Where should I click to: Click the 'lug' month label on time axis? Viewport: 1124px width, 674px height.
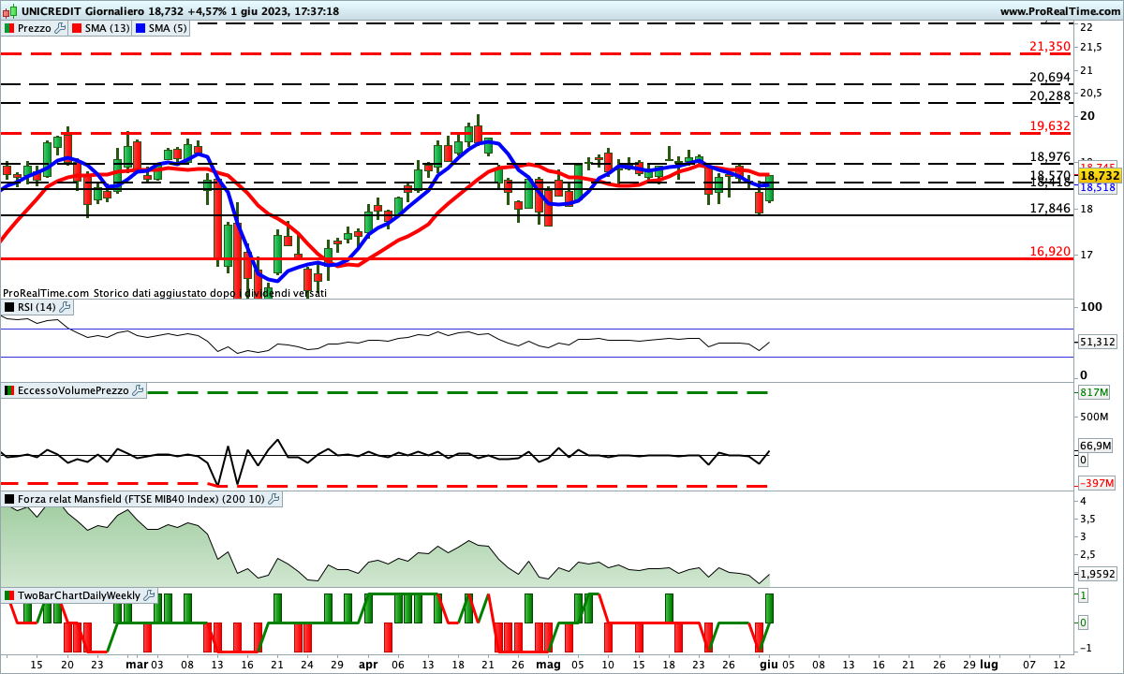click(x=988, y=664)
